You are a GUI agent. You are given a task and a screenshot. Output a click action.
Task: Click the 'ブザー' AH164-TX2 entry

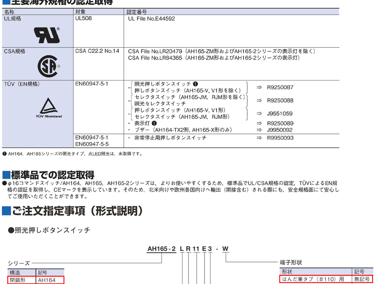click(x=183, y=130)
